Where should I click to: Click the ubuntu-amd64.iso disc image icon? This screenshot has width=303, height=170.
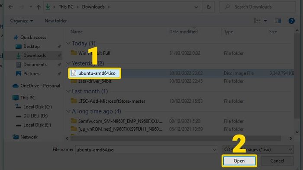[x=74, y=73]
